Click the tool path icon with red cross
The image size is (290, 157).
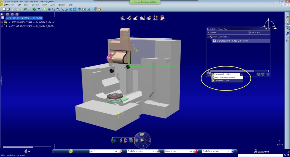click(263, 74)
